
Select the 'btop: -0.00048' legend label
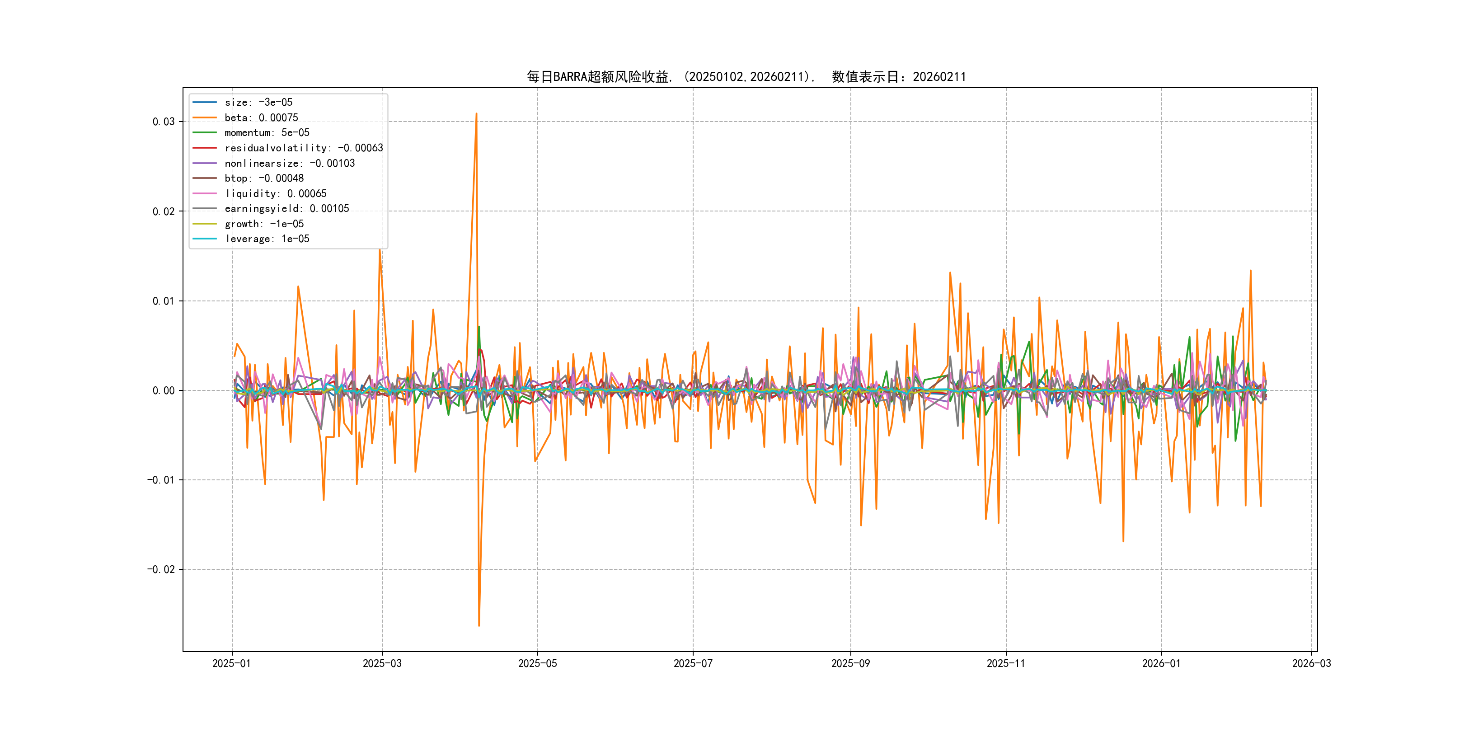coord(264,178)
